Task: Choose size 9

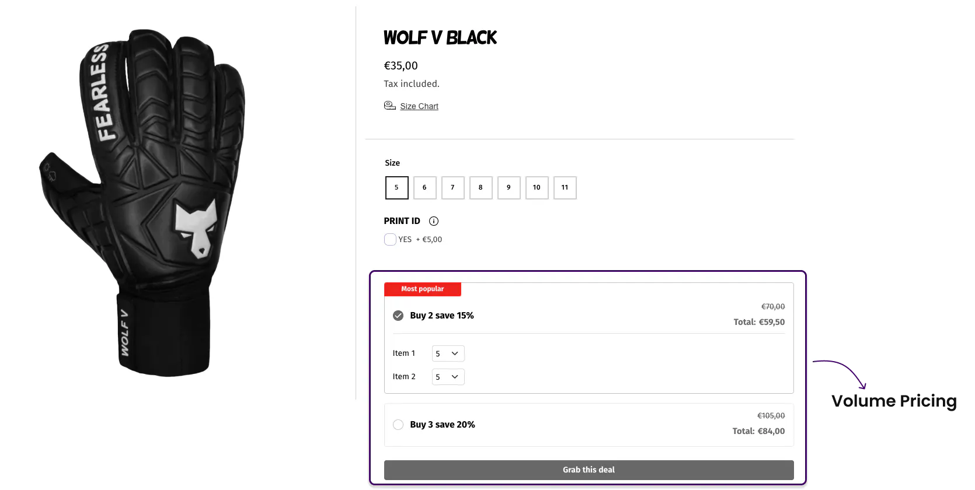Action: 509,188
